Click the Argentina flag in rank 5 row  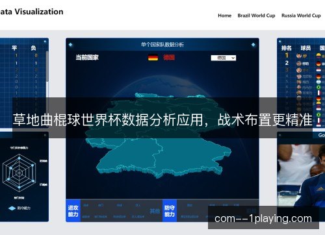318,82
